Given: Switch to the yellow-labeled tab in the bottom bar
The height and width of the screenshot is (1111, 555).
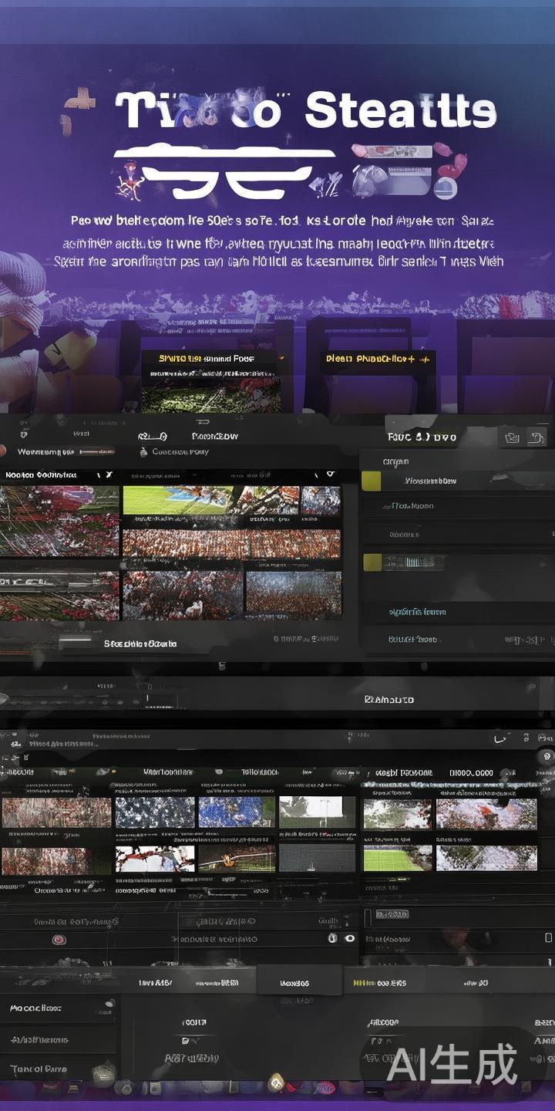Looking at the screenshot, I should tap(379, 983).
